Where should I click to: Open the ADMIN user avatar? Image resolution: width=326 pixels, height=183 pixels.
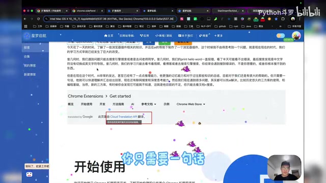[x=296, y=36]
